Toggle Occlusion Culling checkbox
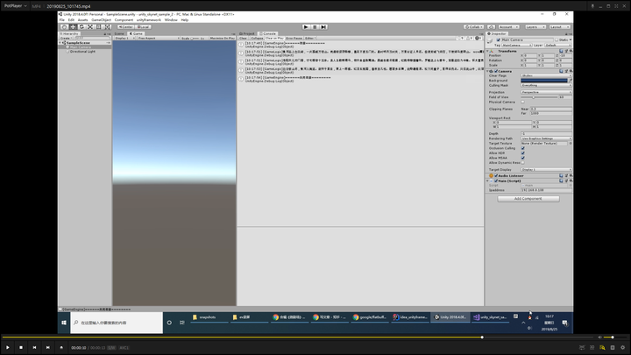This screenshot has width=631, height=355. pos(523,148)
